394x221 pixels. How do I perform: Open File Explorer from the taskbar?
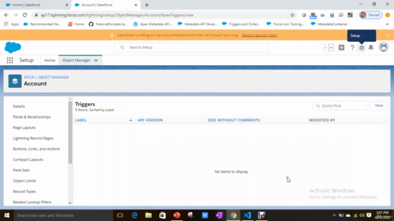point(148,215)
